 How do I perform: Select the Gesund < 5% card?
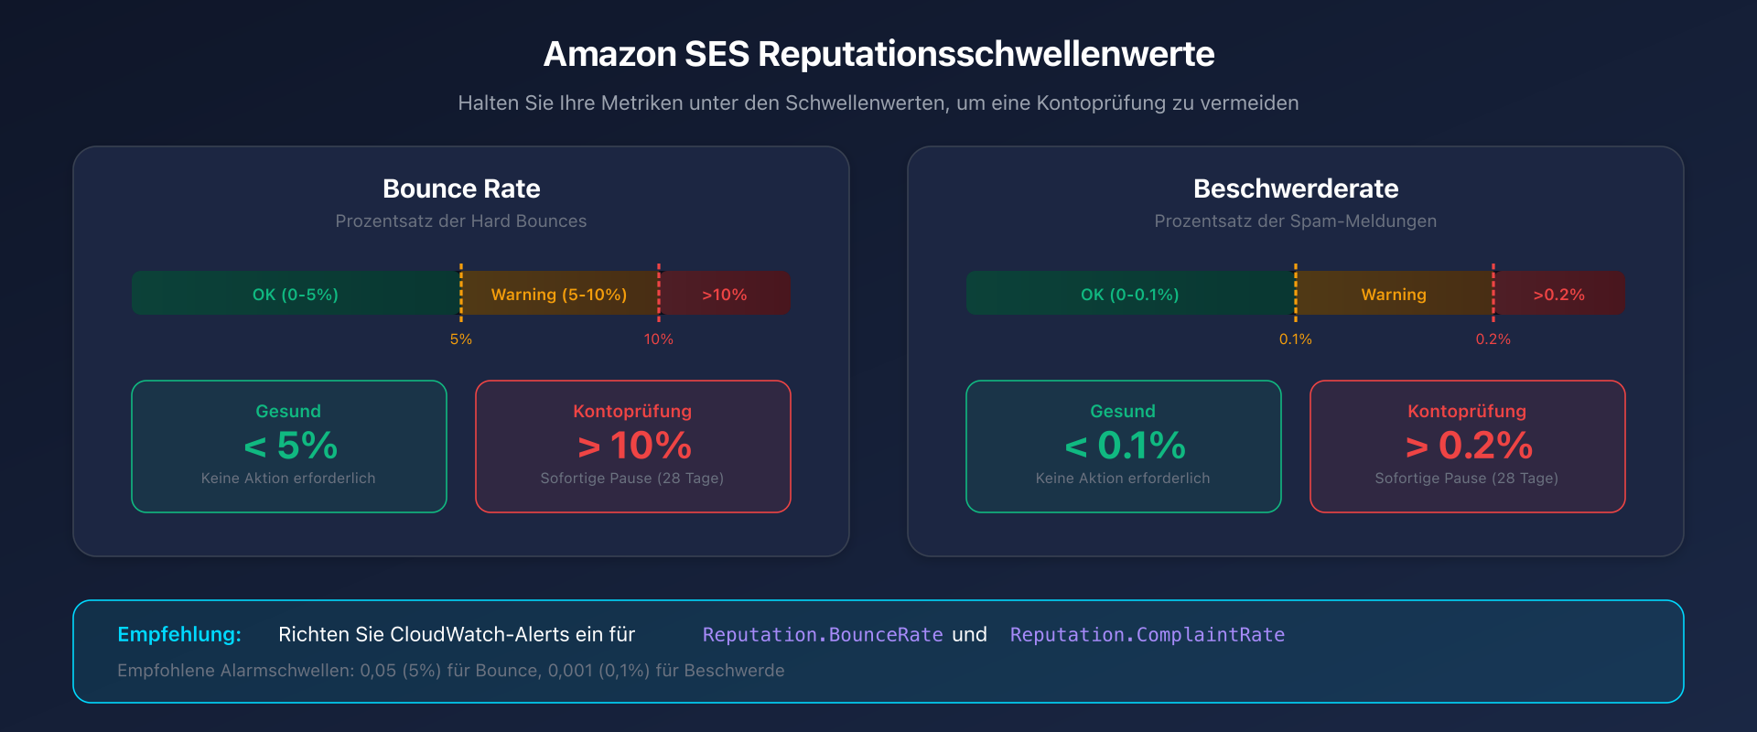(x=289, y=447)
